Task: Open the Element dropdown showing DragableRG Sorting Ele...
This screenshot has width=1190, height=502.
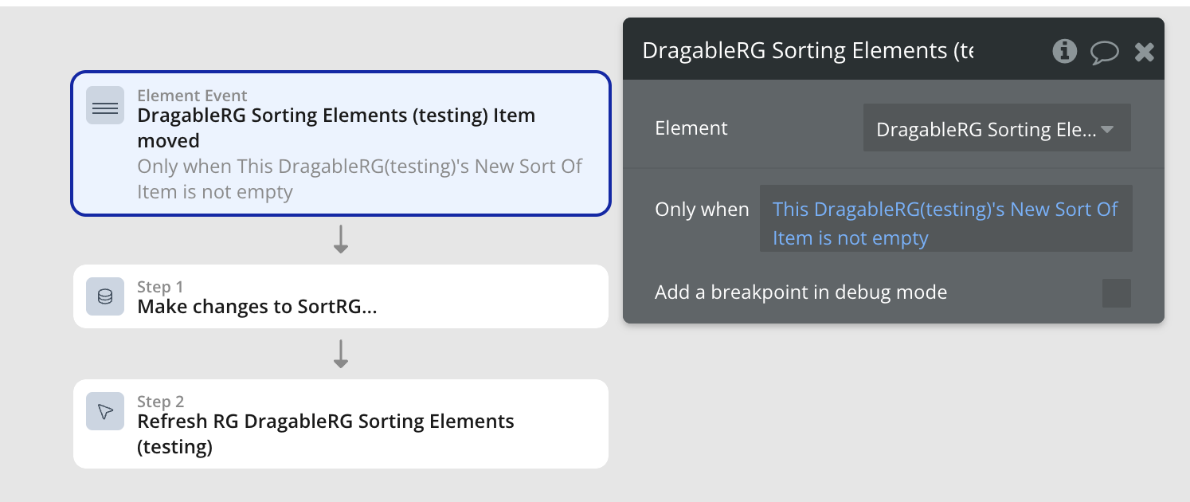Action: click(x=996, y=127)
